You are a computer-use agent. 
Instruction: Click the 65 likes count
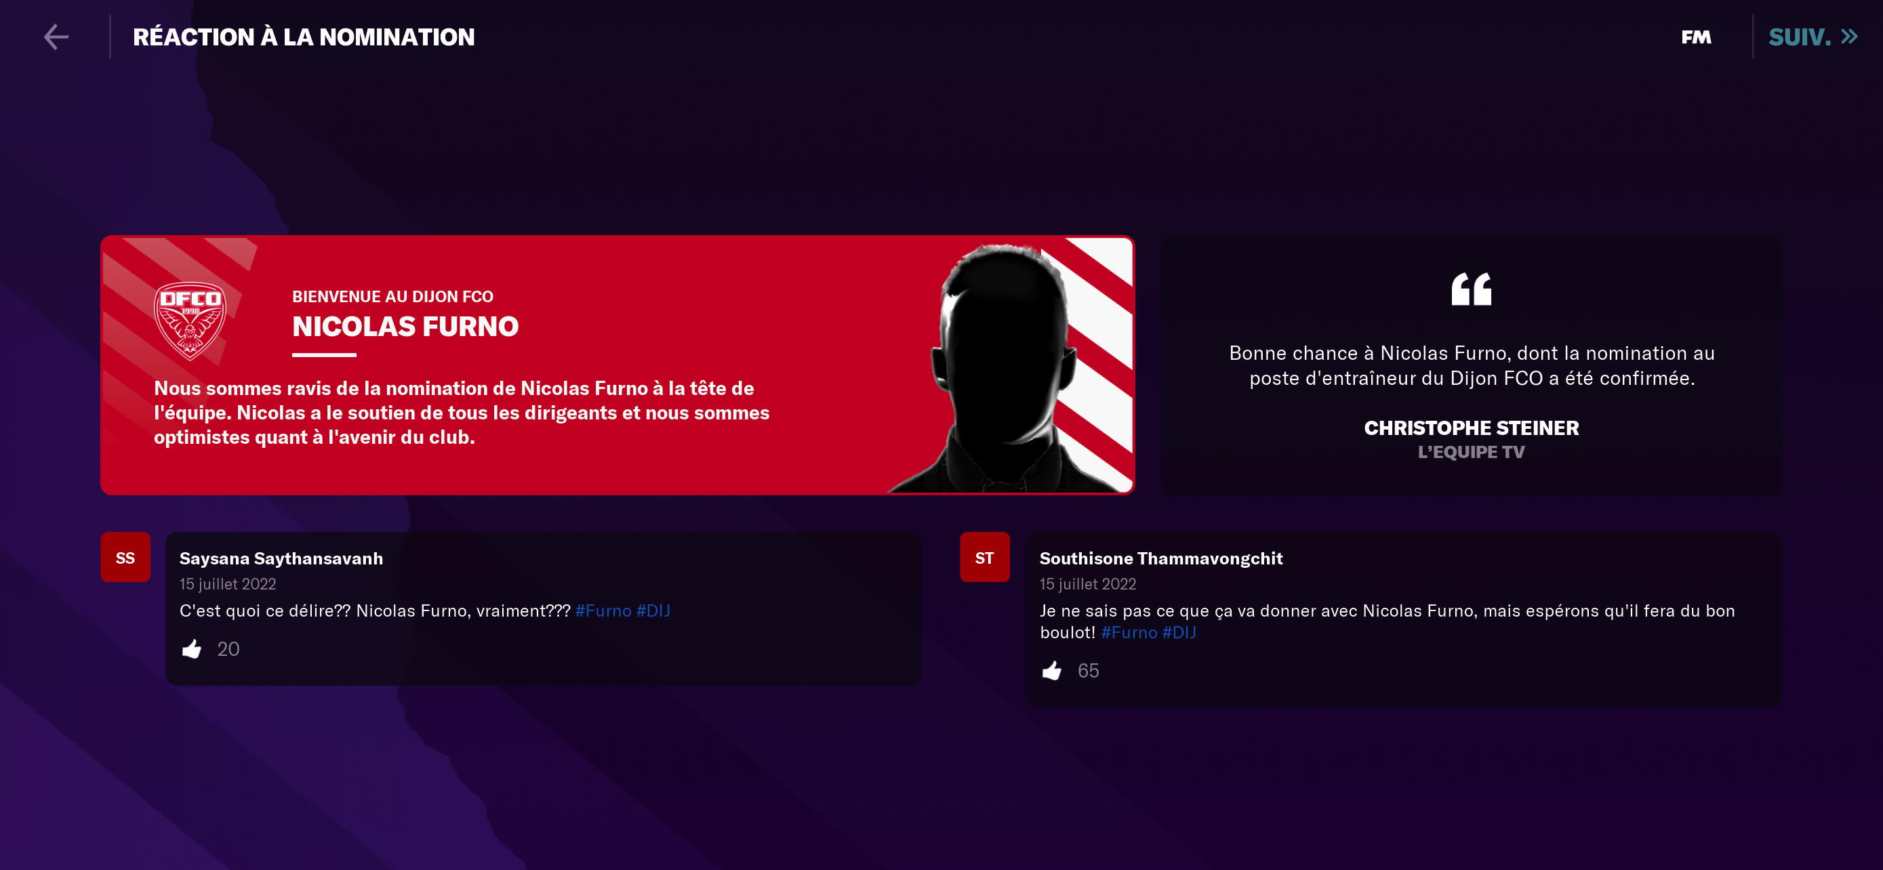click(x=1089, y=671)
